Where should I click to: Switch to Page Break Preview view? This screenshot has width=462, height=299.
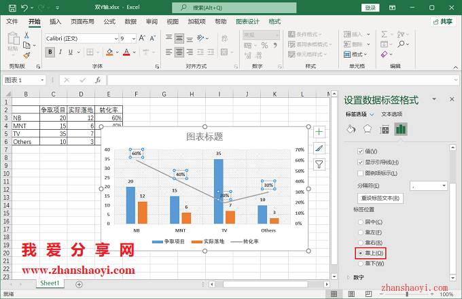(x=369, y=294)
